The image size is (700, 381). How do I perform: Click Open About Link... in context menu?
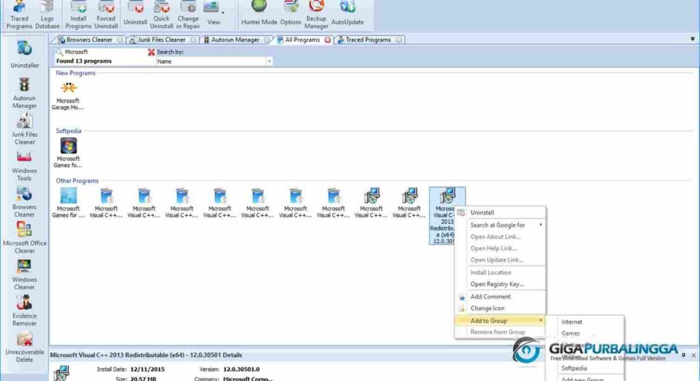500,236
